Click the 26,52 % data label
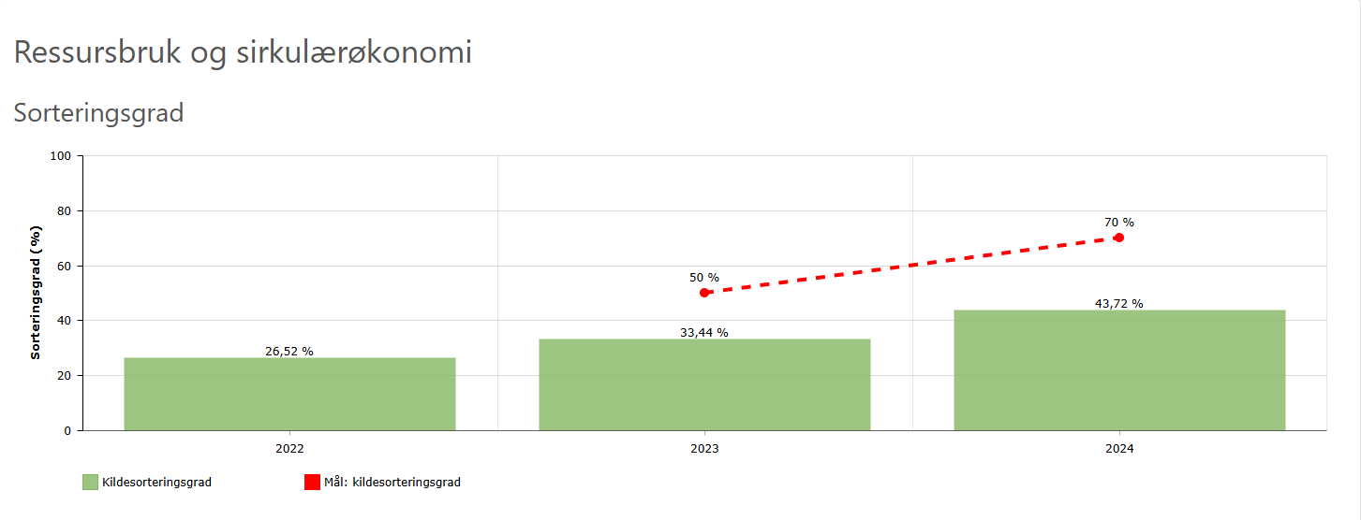This screenshot has height=520, width=1361. pos(289,352)
